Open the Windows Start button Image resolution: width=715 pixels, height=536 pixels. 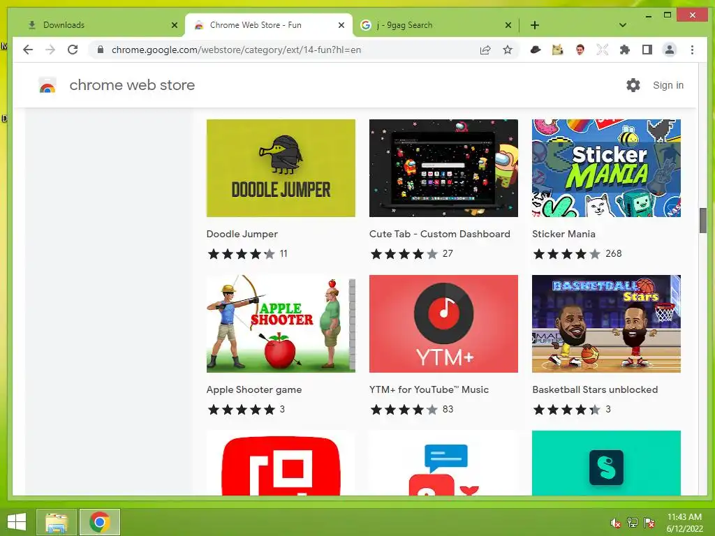tap(17, 522)
